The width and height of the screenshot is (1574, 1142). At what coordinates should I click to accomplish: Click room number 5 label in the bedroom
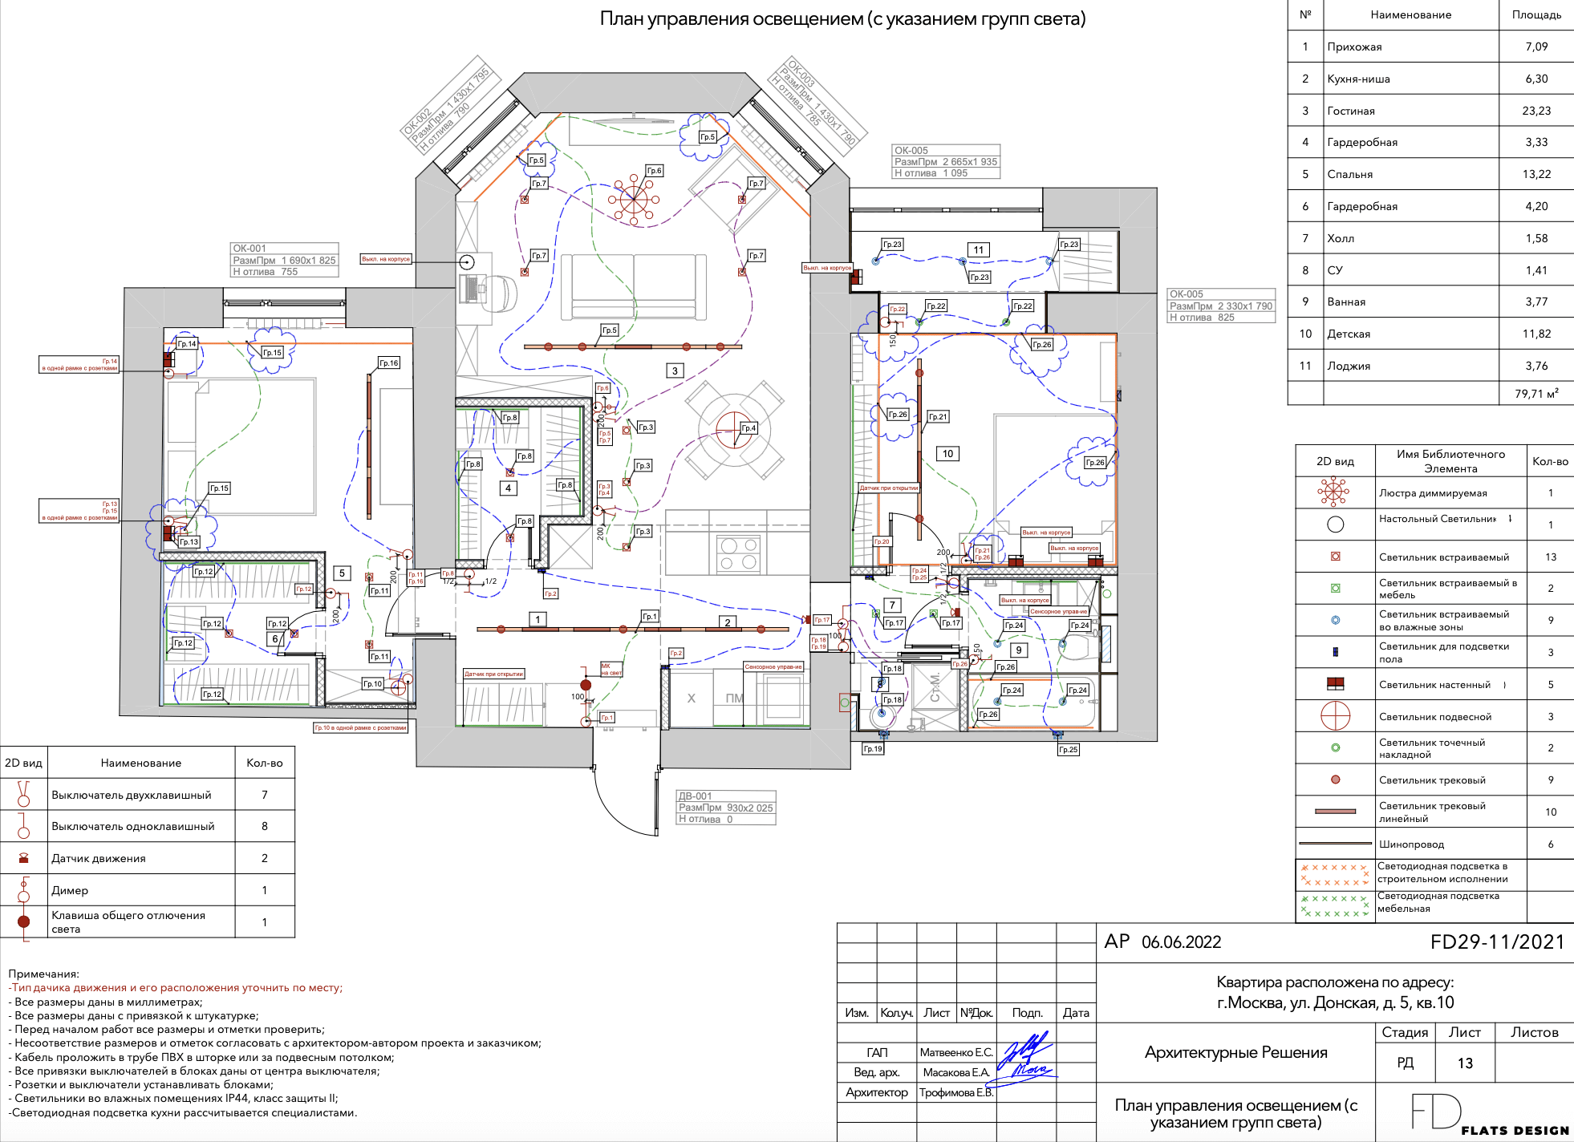[x=342, y=573]
